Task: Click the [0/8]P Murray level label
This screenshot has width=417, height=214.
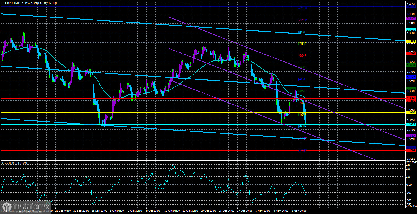Action: 302,126
